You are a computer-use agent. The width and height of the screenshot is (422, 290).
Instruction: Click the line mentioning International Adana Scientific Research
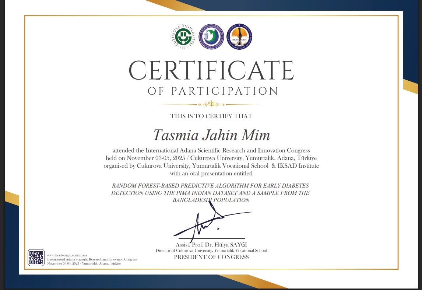[211, 150]
